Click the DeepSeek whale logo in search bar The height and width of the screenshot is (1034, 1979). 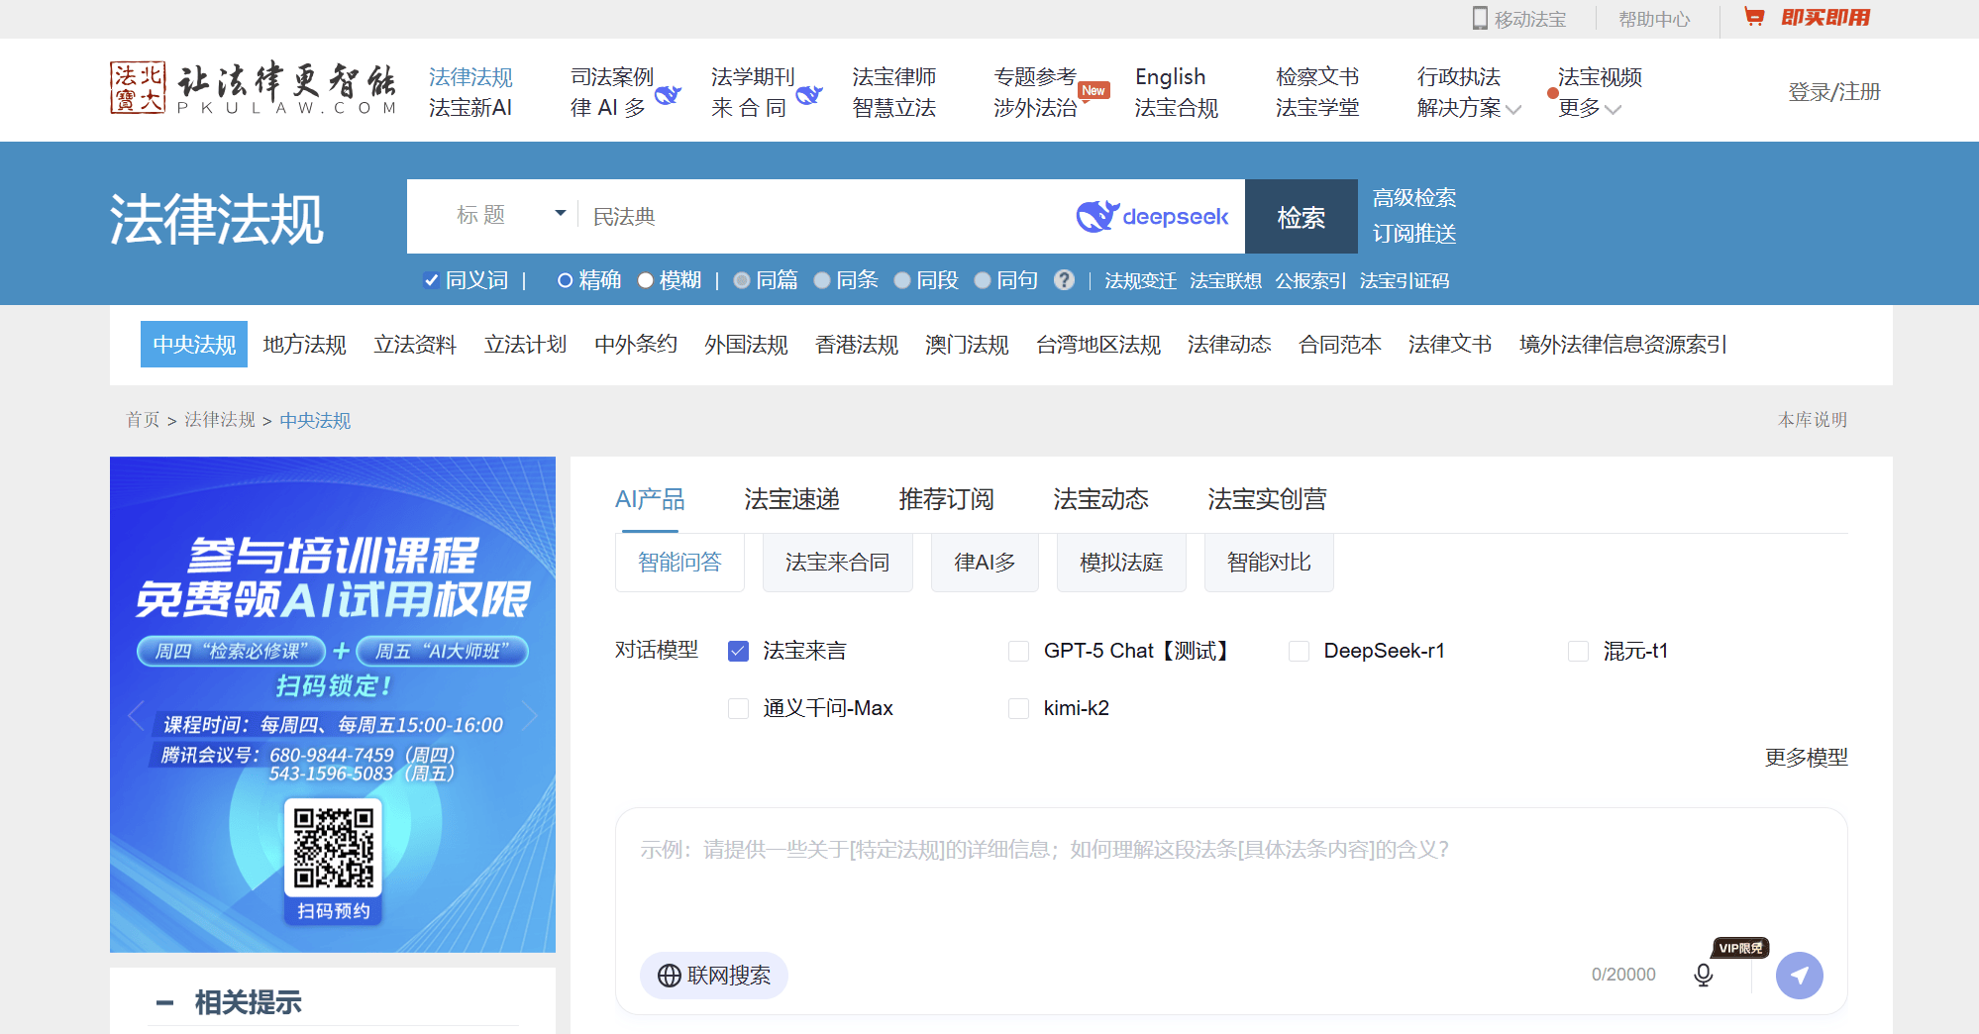[1096, 216]
